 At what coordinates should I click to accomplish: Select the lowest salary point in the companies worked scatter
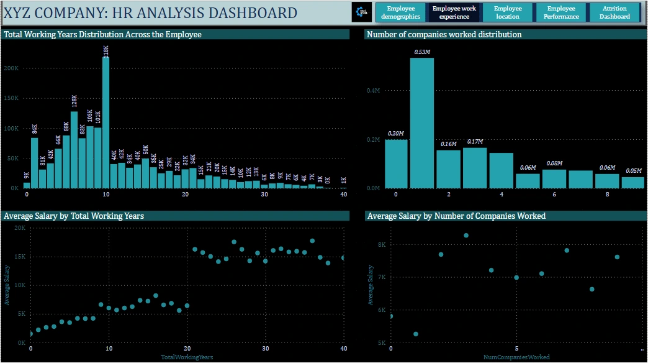click(x=416, y=334)
